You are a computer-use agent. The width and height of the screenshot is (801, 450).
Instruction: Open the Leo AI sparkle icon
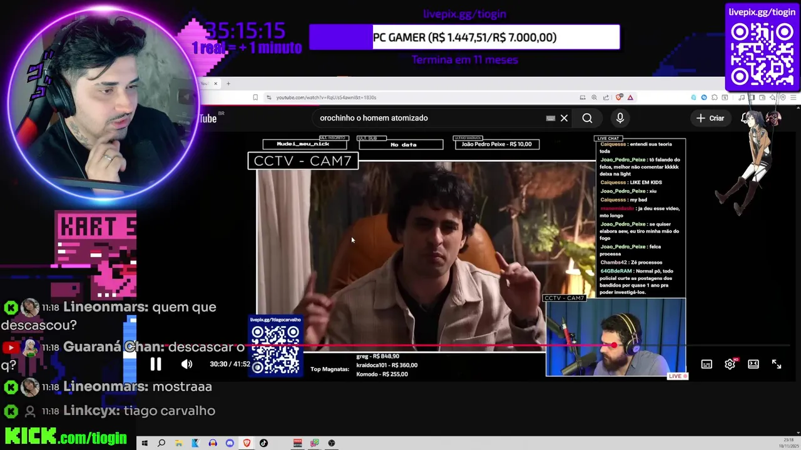pyautogui.click(x=772, y=97)
